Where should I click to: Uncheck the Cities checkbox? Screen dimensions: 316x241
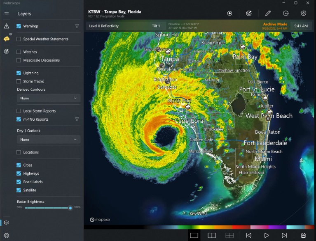pos(19,165)
